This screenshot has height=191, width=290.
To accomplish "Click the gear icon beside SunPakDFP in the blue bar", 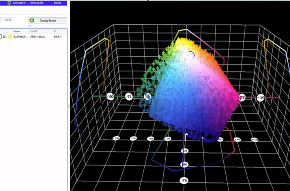I will click(9, 2).
